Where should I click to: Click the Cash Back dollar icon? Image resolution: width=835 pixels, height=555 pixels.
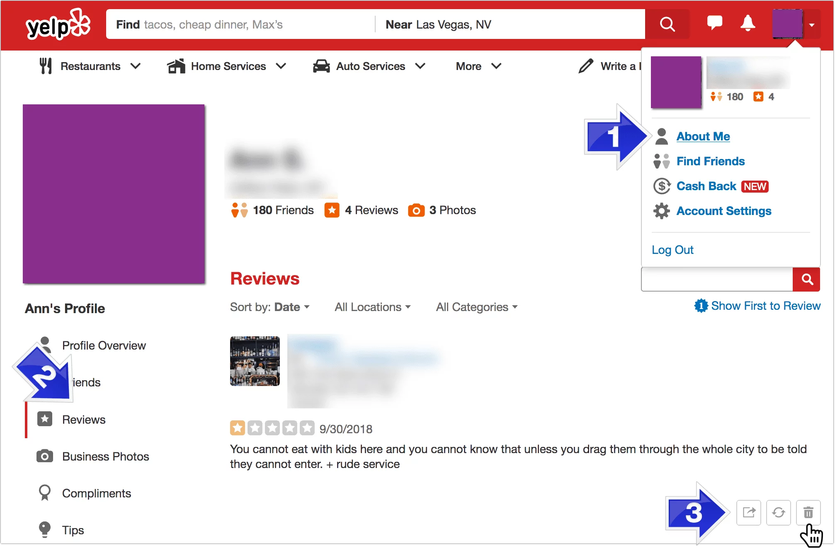tap(662, 186)
